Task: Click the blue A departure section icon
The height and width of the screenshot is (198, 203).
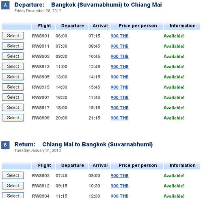Action: point(5,5)
